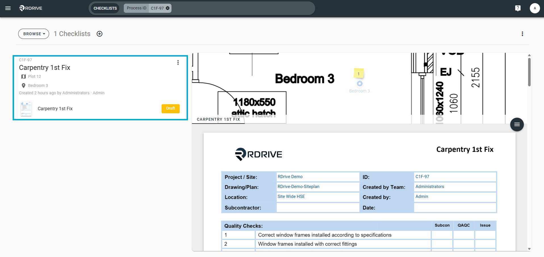Switch to the Carpentry 1st Fix tab
544x257 pixels.
pos(218,119)
